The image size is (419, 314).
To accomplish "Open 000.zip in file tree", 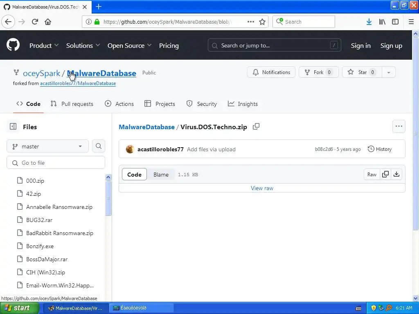I will 35,180.
